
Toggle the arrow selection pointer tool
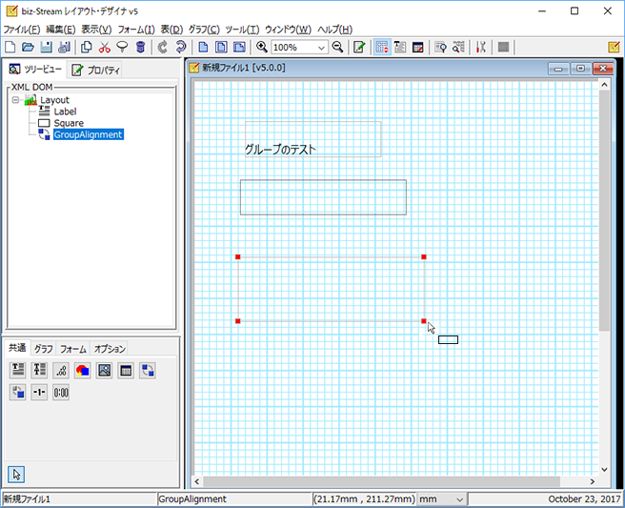(x=17, y=474)
